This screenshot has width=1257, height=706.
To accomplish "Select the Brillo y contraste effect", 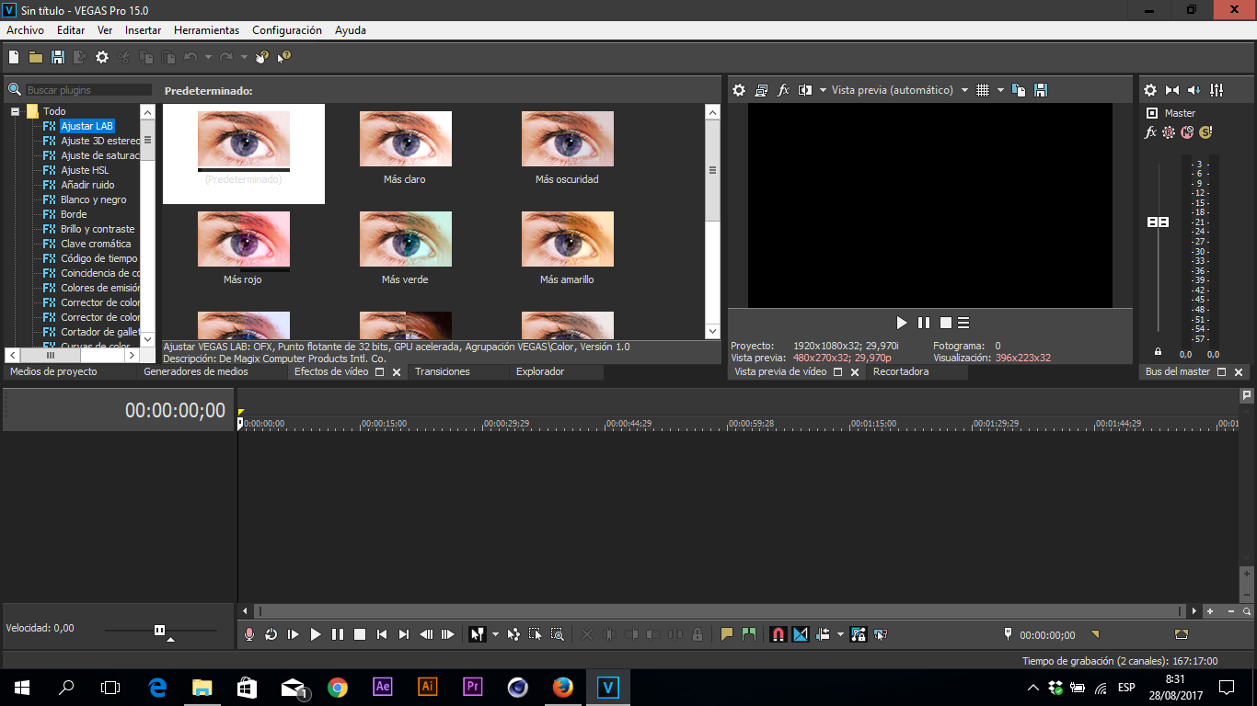I will click(x=98, y=229).
